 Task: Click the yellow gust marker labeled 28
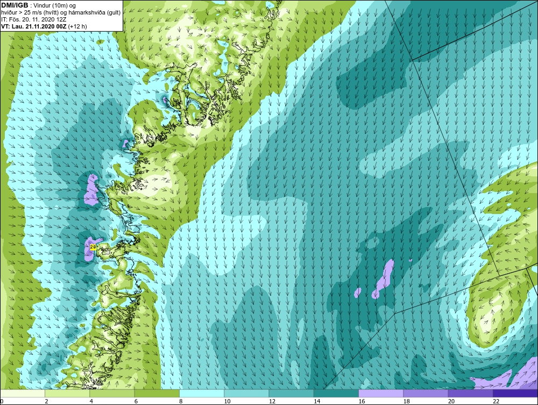click(93, 246)
